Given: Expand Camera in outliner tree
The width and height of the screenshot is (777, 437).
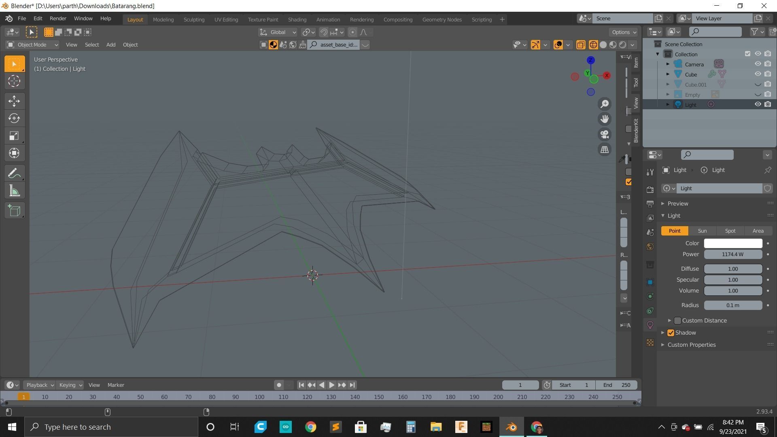Looking at the screenshot, I should point(668,64).
